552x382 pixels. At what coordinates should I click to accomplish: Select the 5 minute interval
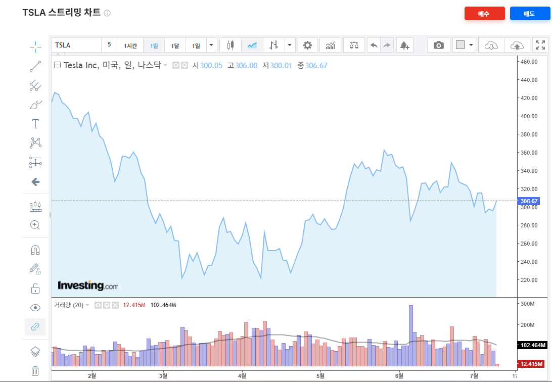tap(109, 45)
